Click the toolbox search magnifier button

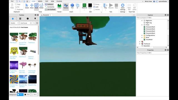34,23
